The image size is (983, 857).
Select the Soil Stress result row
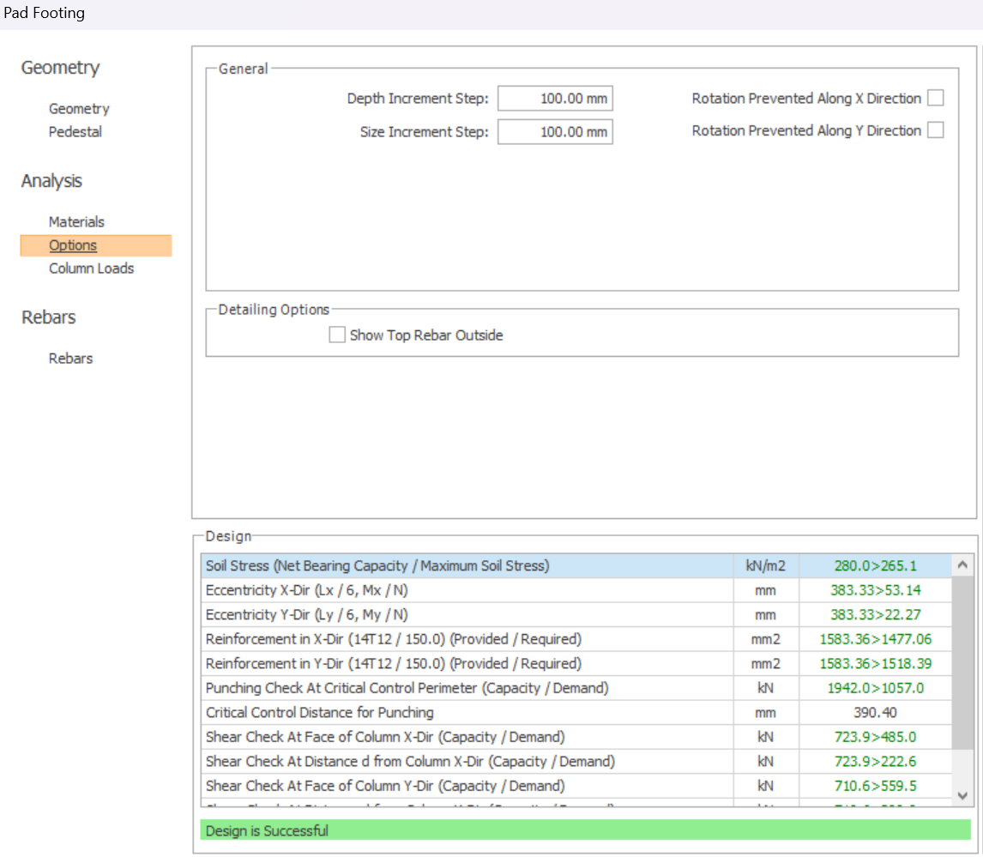click(x=377, y=566)
